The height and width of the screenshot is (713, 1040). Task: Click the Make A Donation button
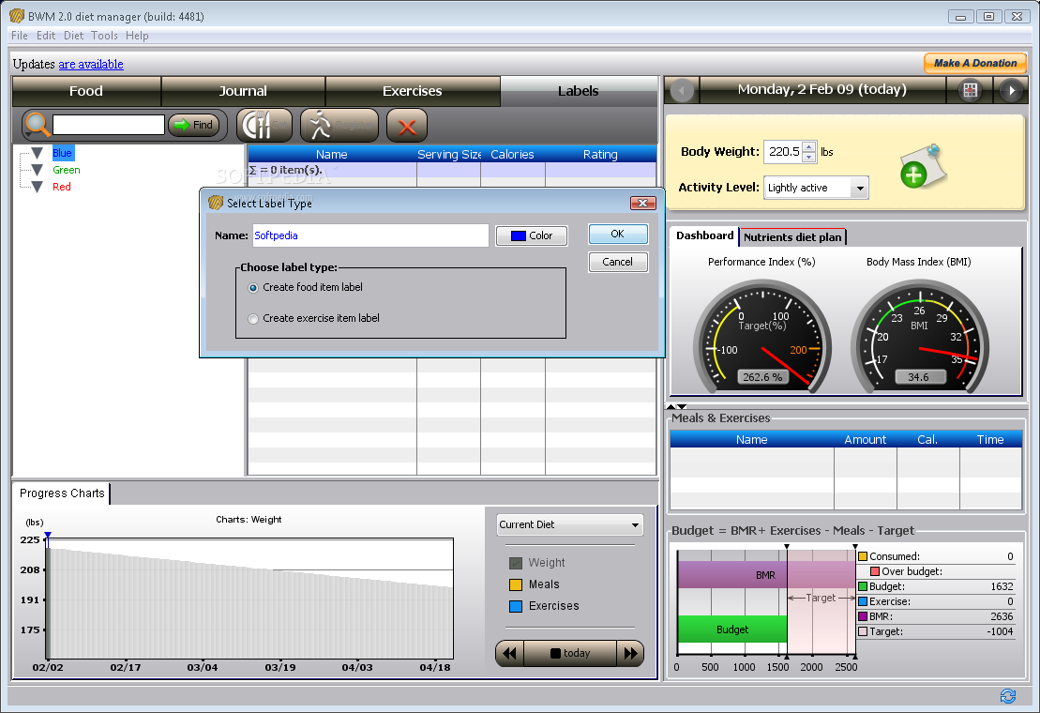tap(975, 63)
